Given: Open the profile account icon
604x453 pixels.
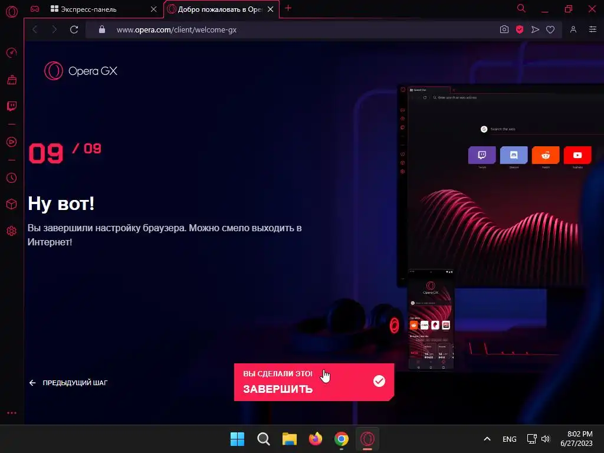Looking at the screenshot, I should pos(573,29).
